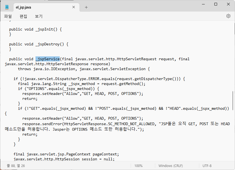Screen dimensions: 235x170
Task: Click SC_METHOD_NOT_ALLOWED constant
Action: pos(131,124)
